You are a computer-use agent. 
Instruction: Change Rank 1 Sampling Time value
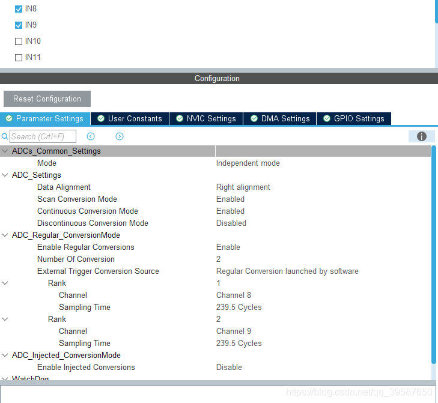239,308
